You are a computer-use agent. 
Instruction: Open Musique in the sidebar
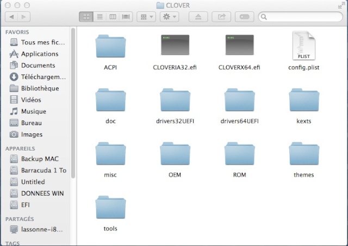pos(28,111)
